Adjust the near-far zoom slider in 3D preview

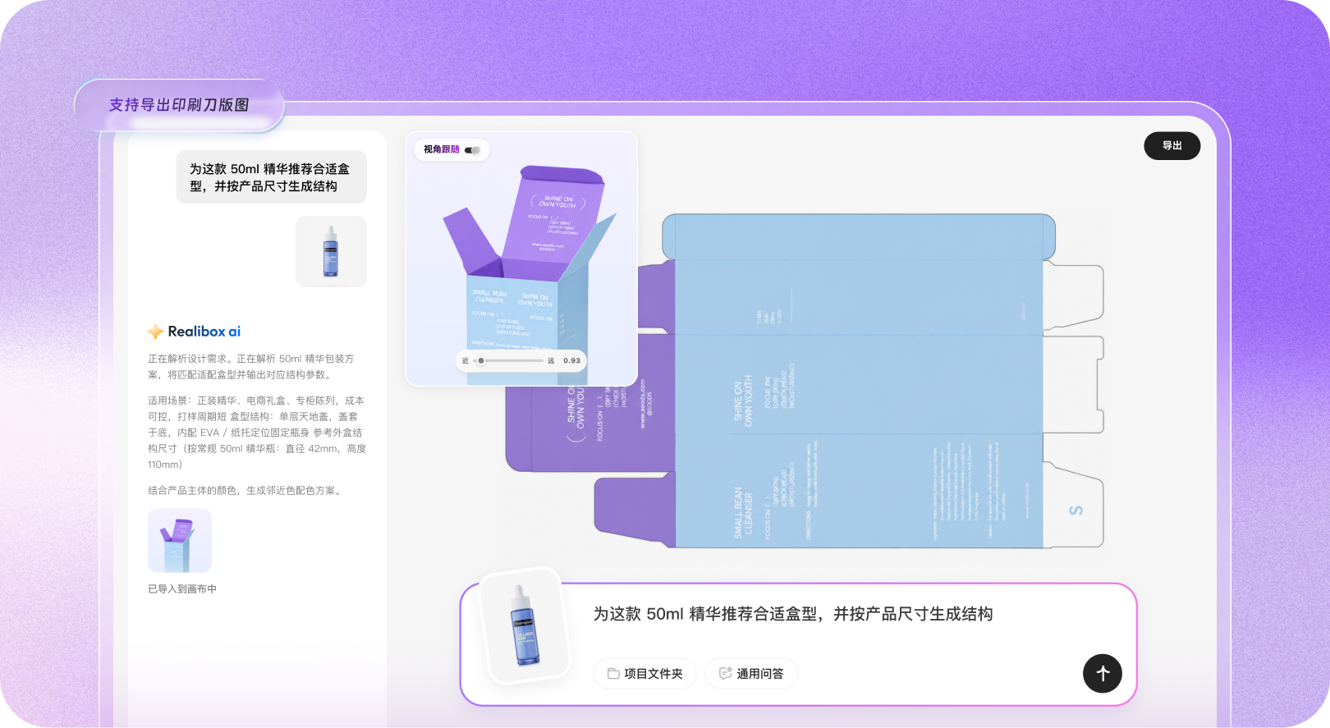coord(509,360)
